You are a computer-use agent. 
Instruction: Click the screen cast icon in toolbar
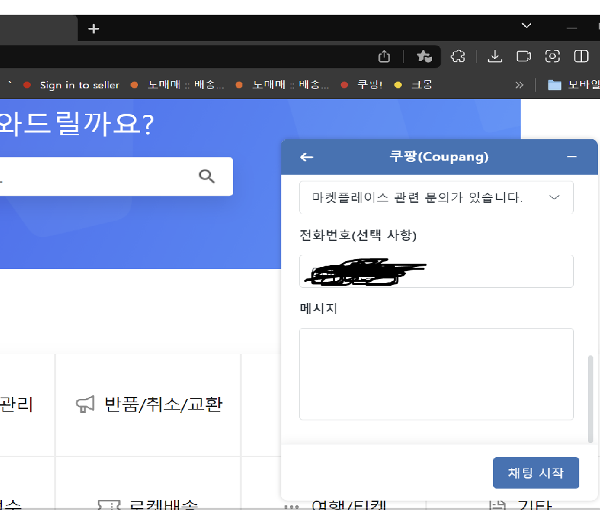524,56
